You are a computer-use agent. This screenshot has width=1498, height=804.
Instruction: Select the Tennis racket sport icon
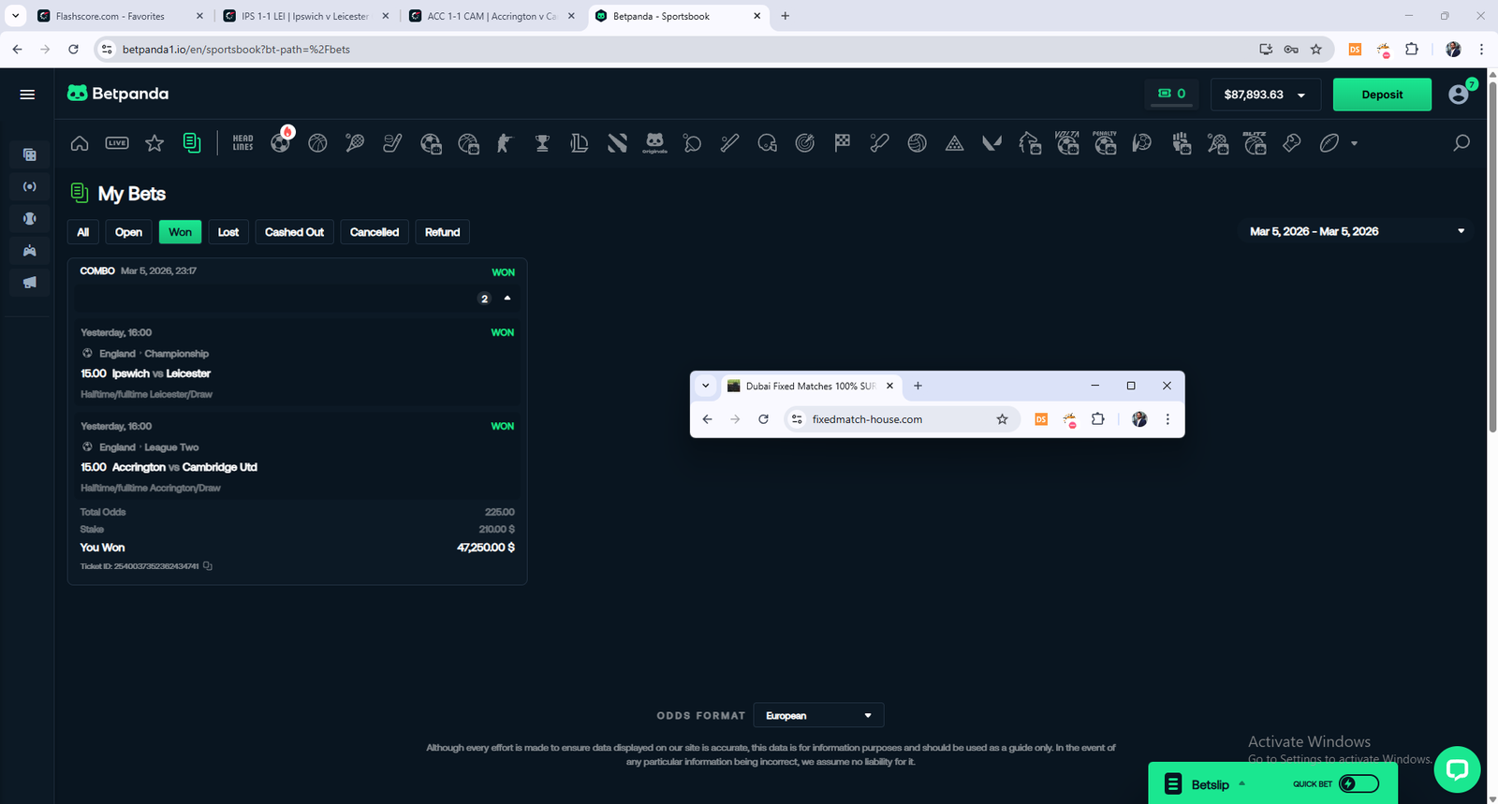(355, 143)
